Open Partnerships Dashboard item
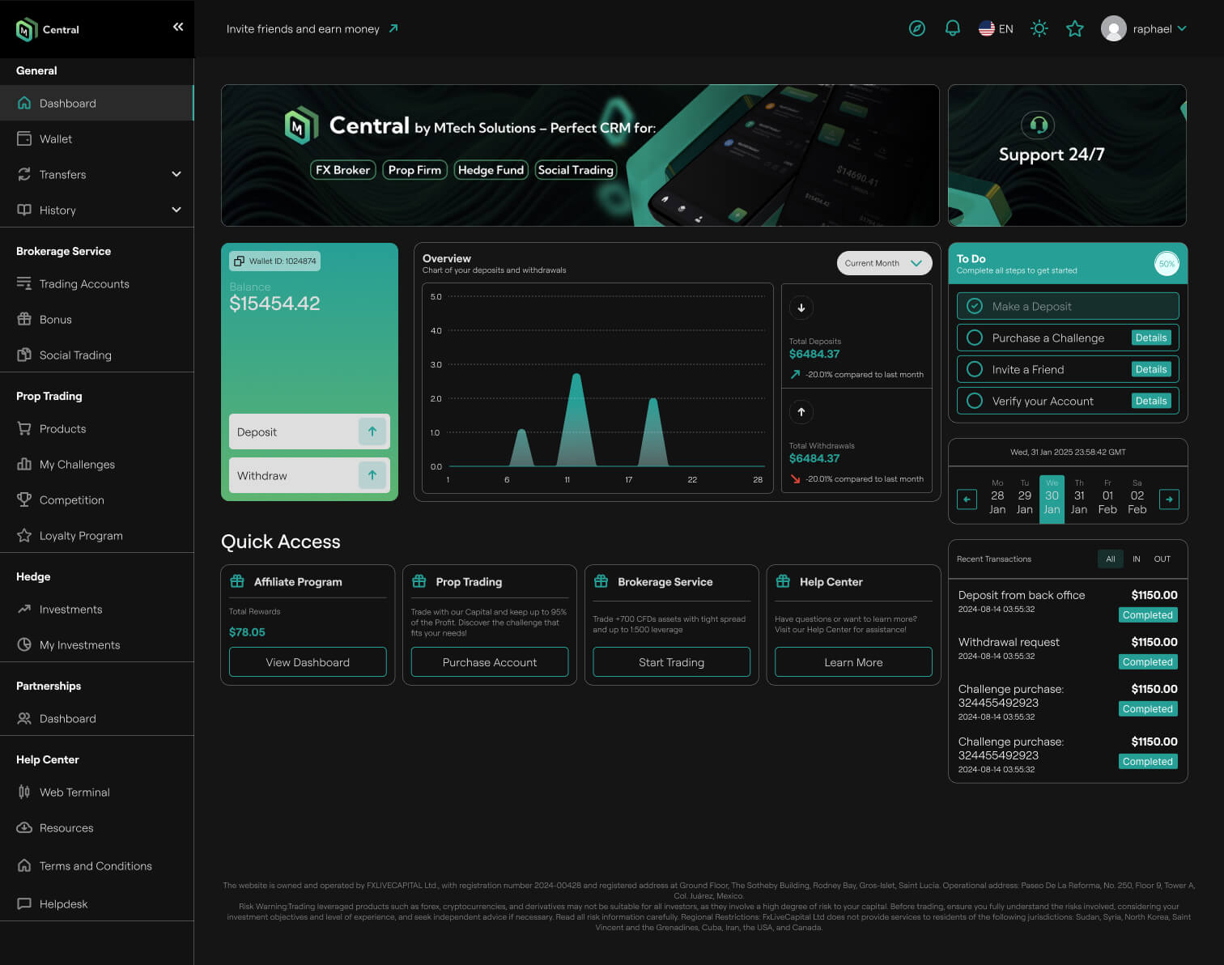Screen dimensions: 1224x965 click(x=97, y=718)
